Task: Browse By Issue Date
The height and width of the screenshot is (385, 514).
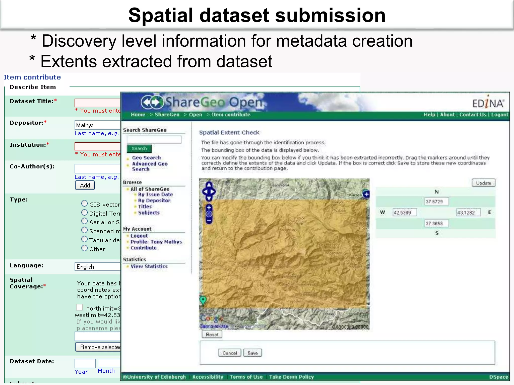Action: coord(155,195)
